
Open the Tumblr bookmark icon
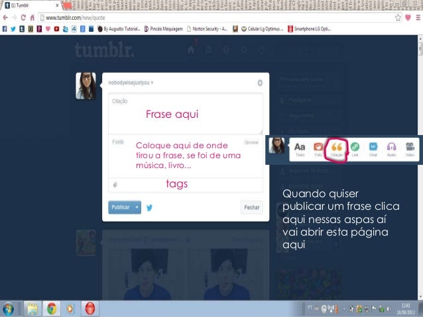pyautogui.click(x=22, y=29)
